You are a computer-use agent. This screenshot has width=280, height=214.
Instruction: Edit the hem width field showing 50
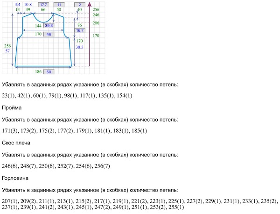(x=49, y=72)
